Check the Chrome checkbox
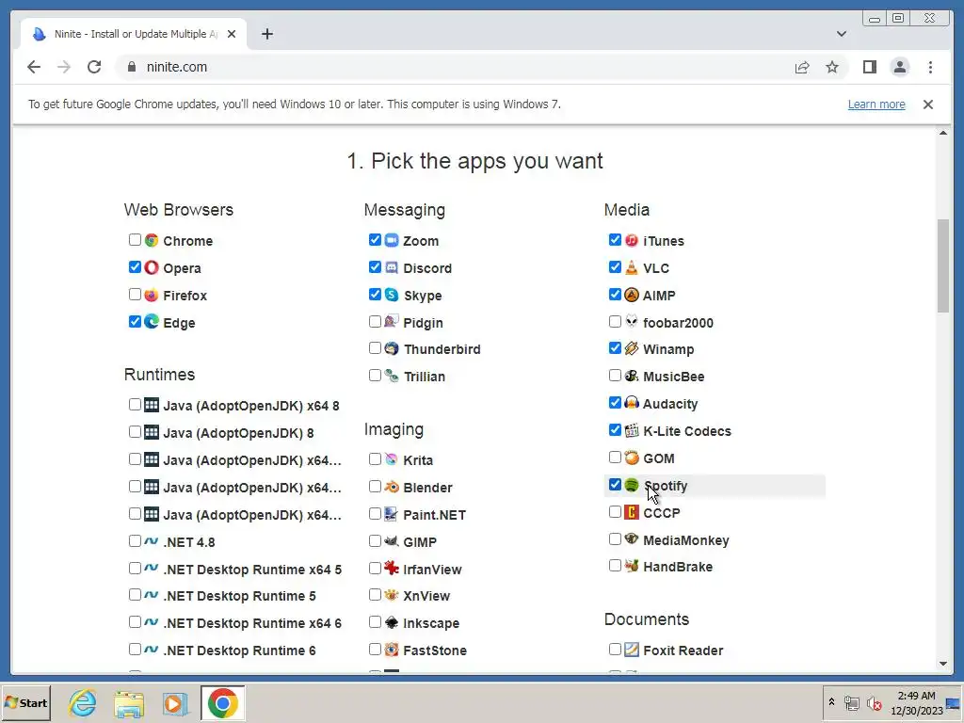The width and height of the screenshot is (964, 723). click(135, 240)
